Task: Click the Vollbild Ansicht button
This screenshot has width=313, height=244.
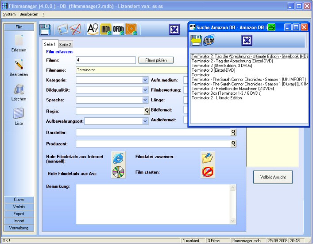Action: (x=273, y=177)
